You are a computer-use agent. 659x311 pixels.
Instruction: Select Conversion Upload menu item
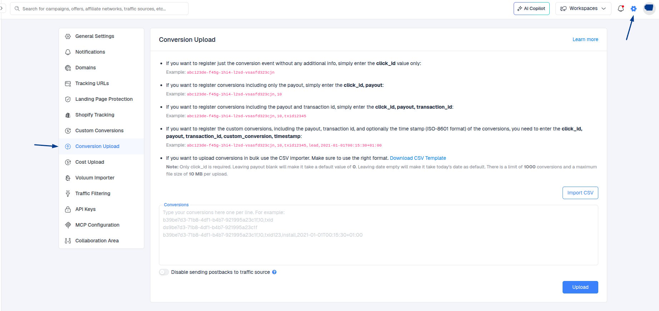point(101,146)
